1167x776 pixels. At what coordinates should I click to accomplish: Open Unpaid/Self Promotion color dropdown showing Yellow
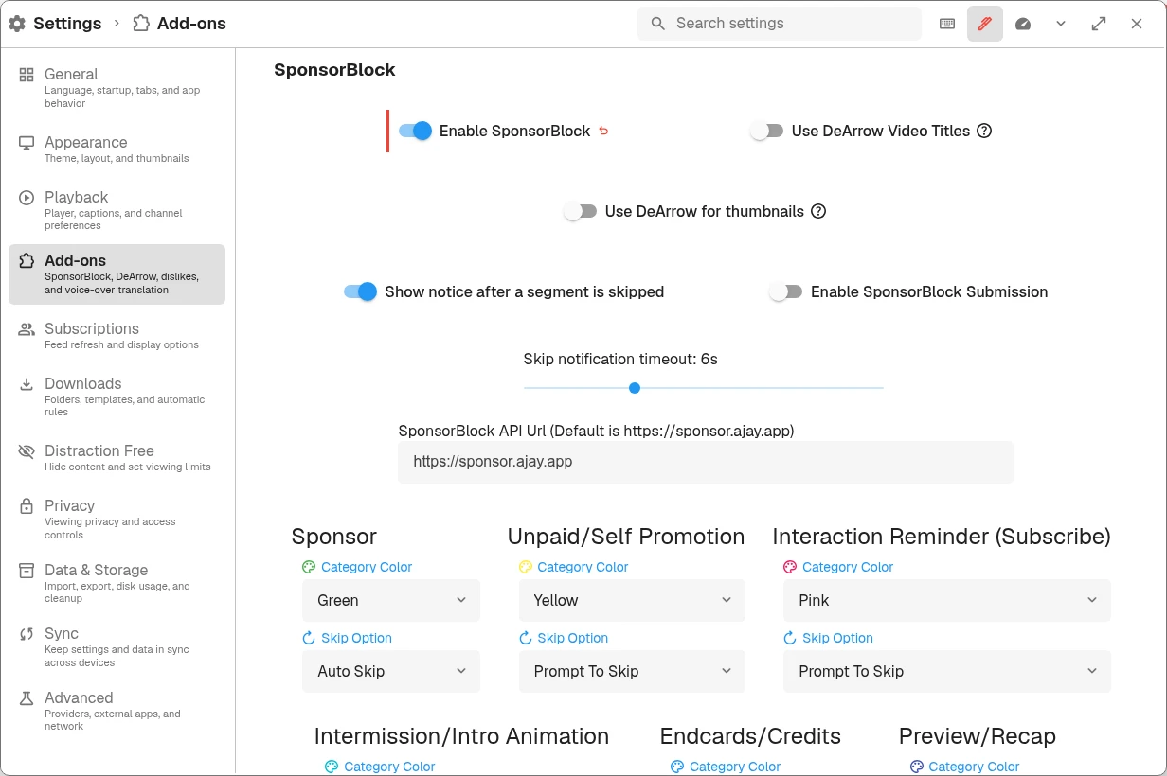coord(632,600)
